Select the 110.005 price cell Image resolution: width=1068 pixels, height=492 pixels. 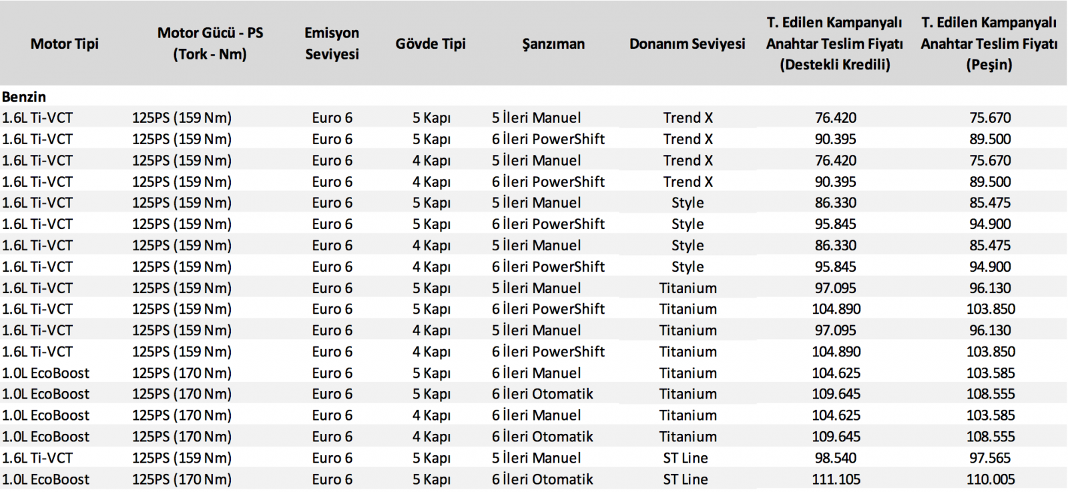tap(991, 479)
